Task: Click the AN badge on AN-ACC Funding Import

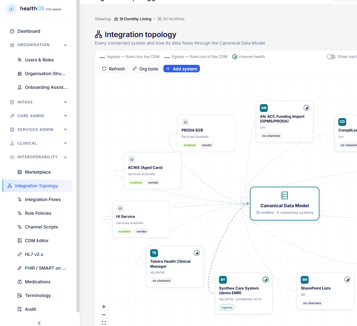Action: click(264, 108)
